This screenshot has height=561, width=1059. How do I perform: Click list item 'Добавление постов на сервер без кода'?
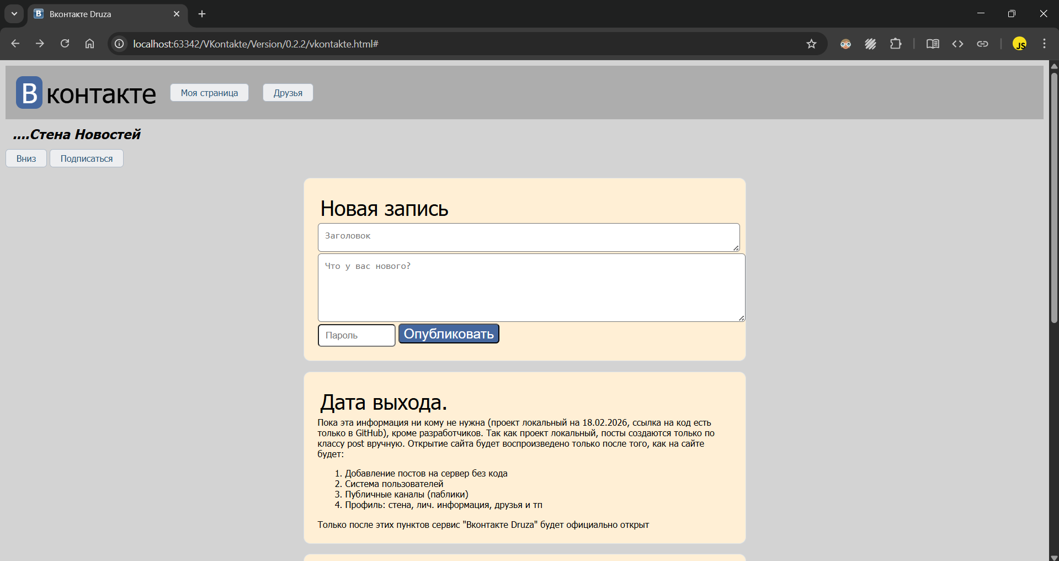point(426,473)
